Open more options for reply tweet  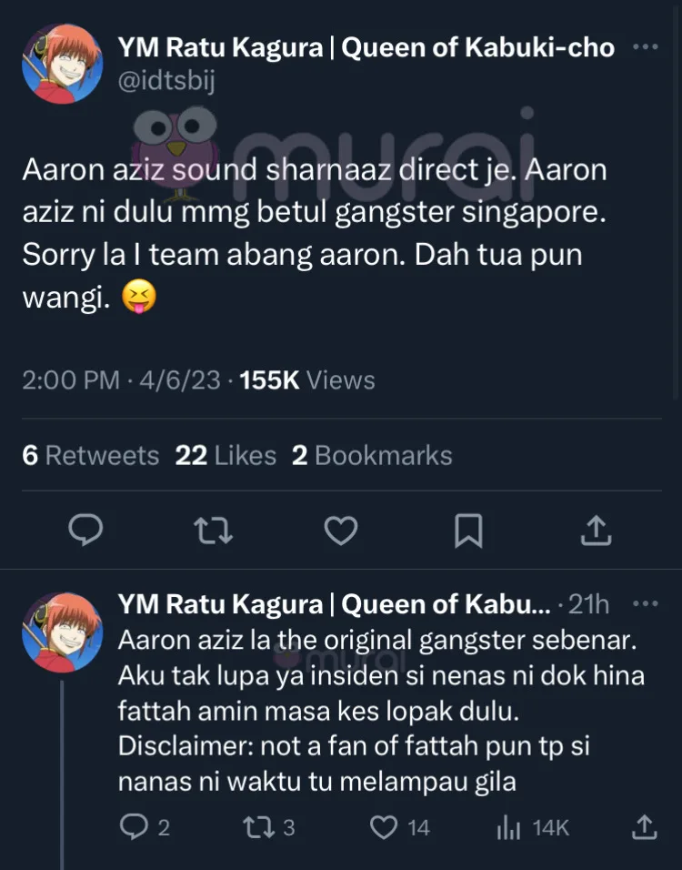click(645, 604)
